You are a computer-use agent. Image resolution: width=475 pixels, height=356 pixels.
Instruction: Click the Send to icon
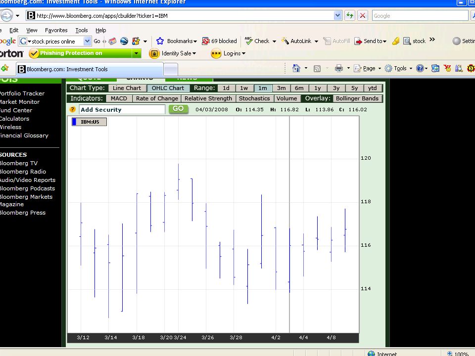358,41
